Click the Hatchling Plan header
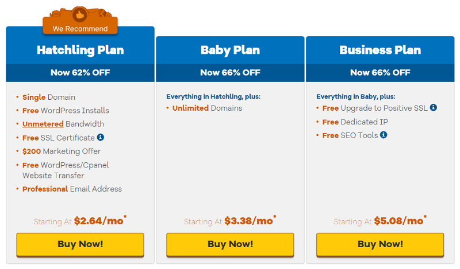 (80, 50)
